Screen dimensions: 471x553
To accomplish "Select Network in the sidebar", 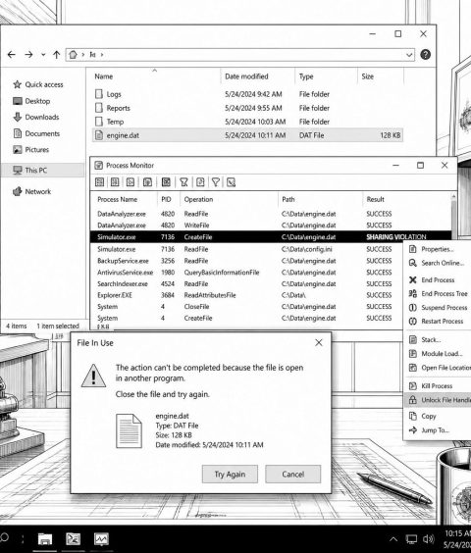I will pos(31,191).
